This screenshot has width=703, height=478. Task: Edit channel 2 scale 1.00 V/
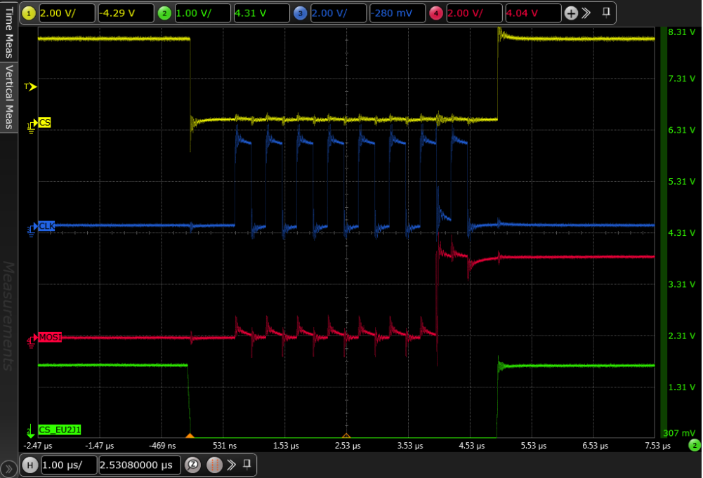[x=203, y=13]
